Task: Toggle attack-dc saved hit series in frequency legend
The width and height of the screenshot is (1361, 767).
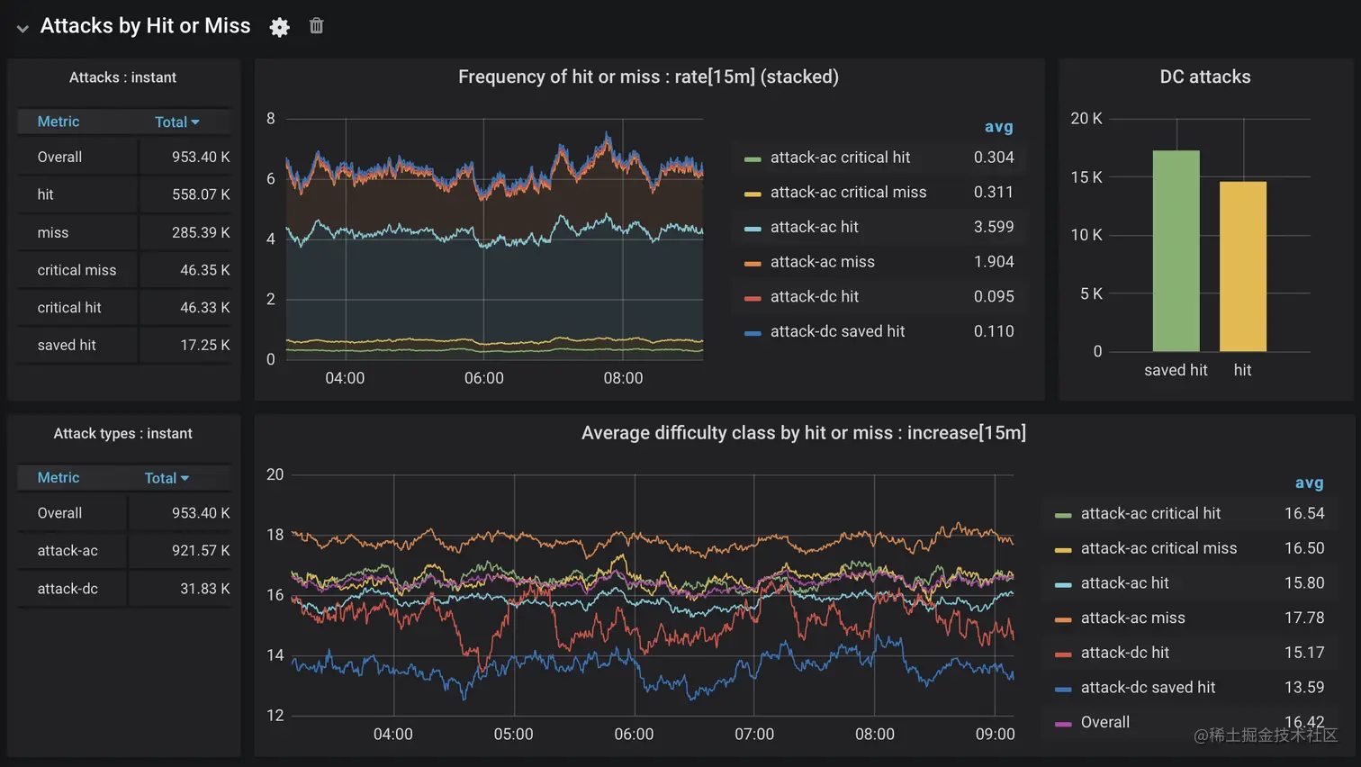Action: pos(837,332)
